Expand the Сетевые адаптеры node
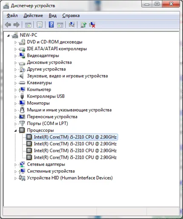The image size is (183, 219). (15, 165)
